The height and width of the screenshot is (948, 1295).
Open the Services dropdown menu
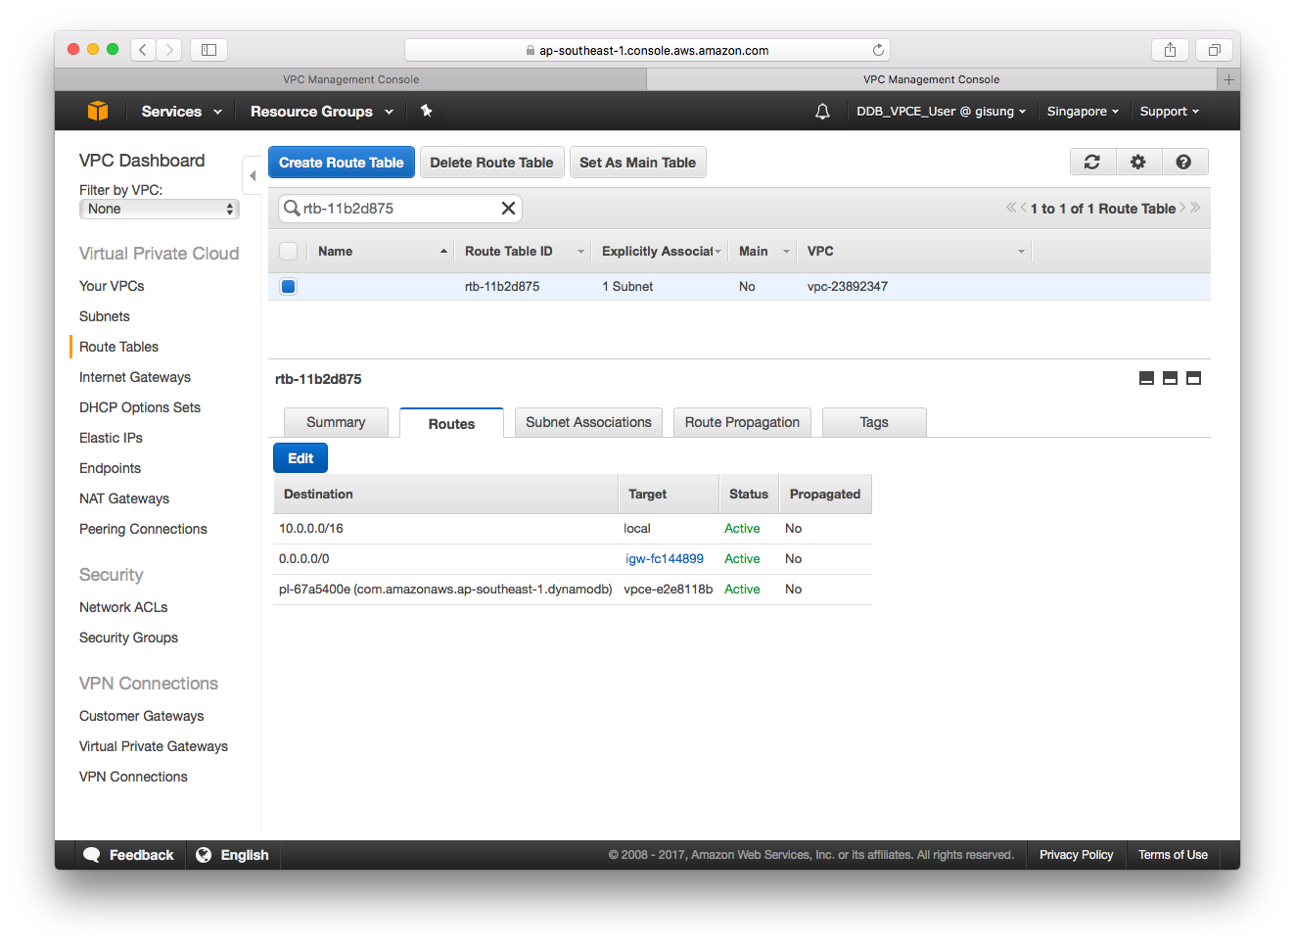[181, 112]
